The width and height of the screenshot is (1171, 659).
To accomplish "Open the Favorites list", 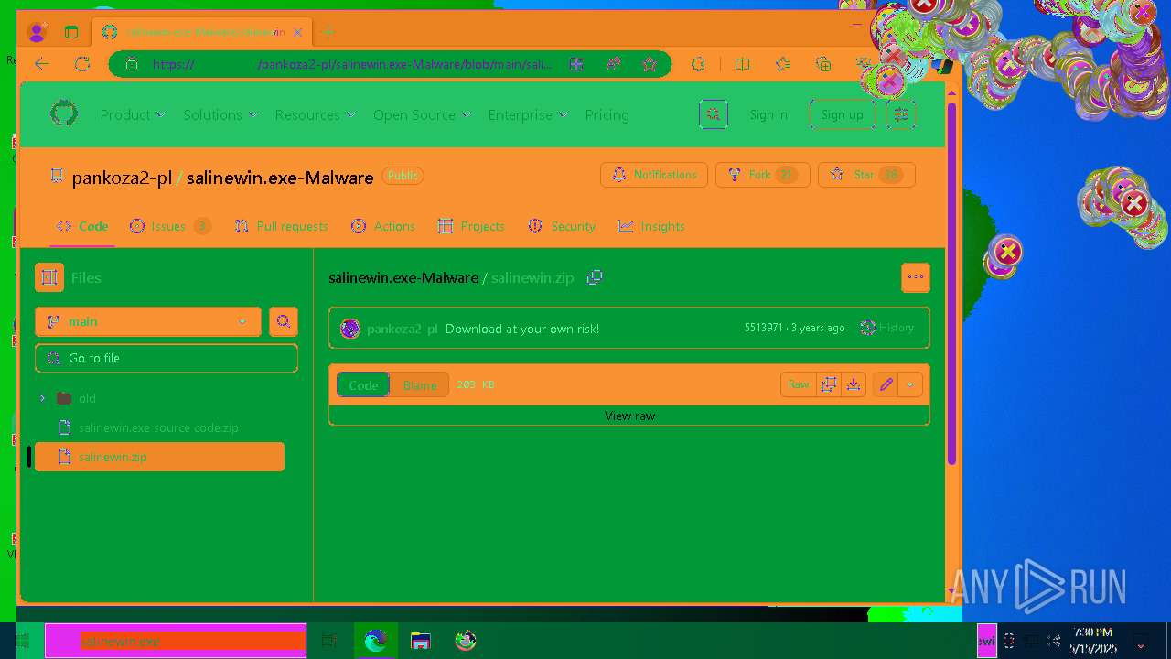I will coord(783,64).
